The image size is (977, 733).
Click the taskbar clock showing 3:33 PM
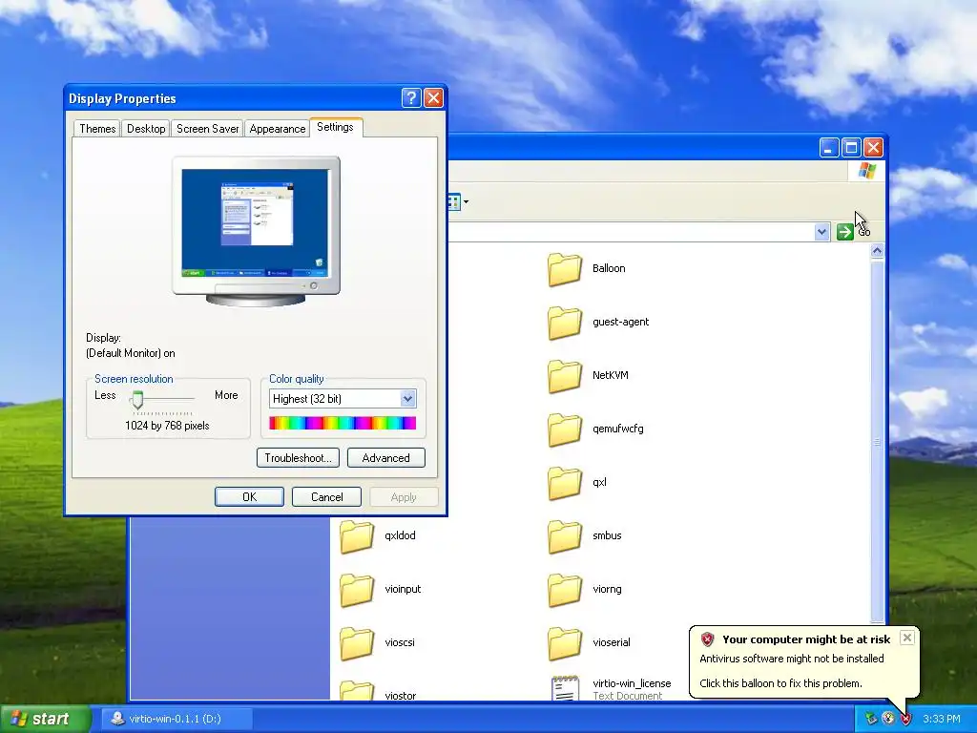click(941, 719)
